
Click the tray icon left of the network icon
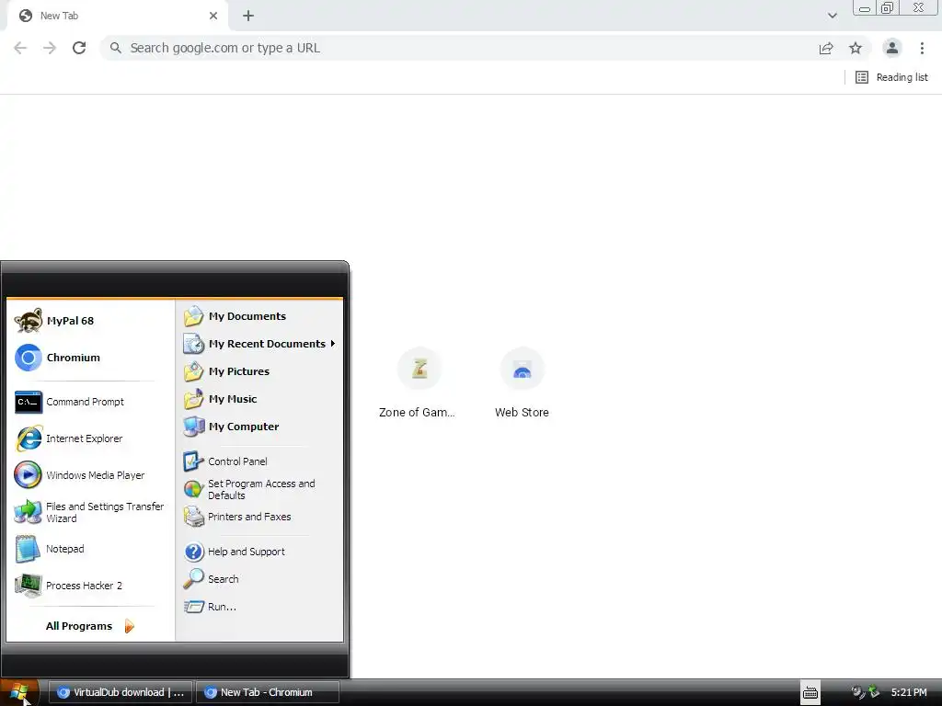pyautogui.click(x=858, y=692)
